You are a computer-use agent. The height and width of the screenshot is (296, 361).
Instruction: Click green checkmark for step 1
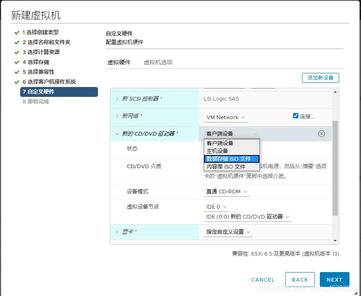click(x=16, y=33)
